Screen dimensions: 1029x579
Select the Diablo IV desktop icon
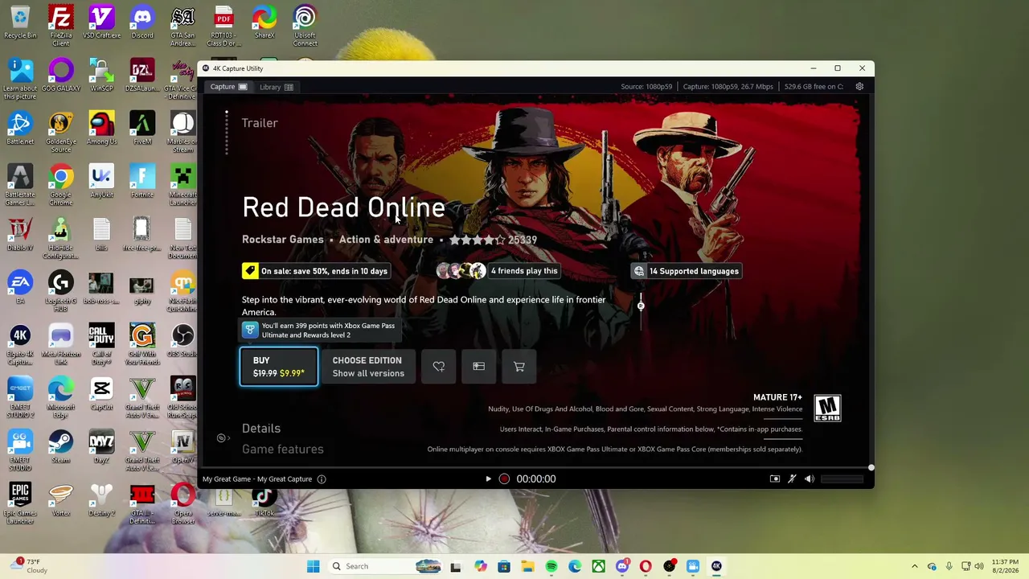pos(20,235)
